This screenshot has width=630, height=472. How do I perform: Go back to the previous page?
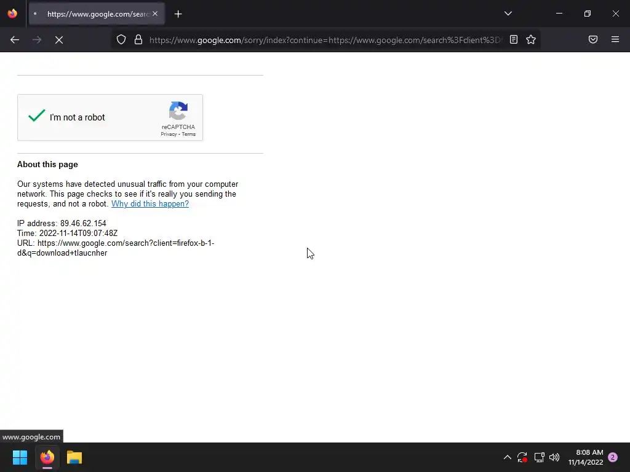(15, 40)
